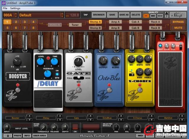Select HI quality mode

pyautogui.click(x=146, y=16)
